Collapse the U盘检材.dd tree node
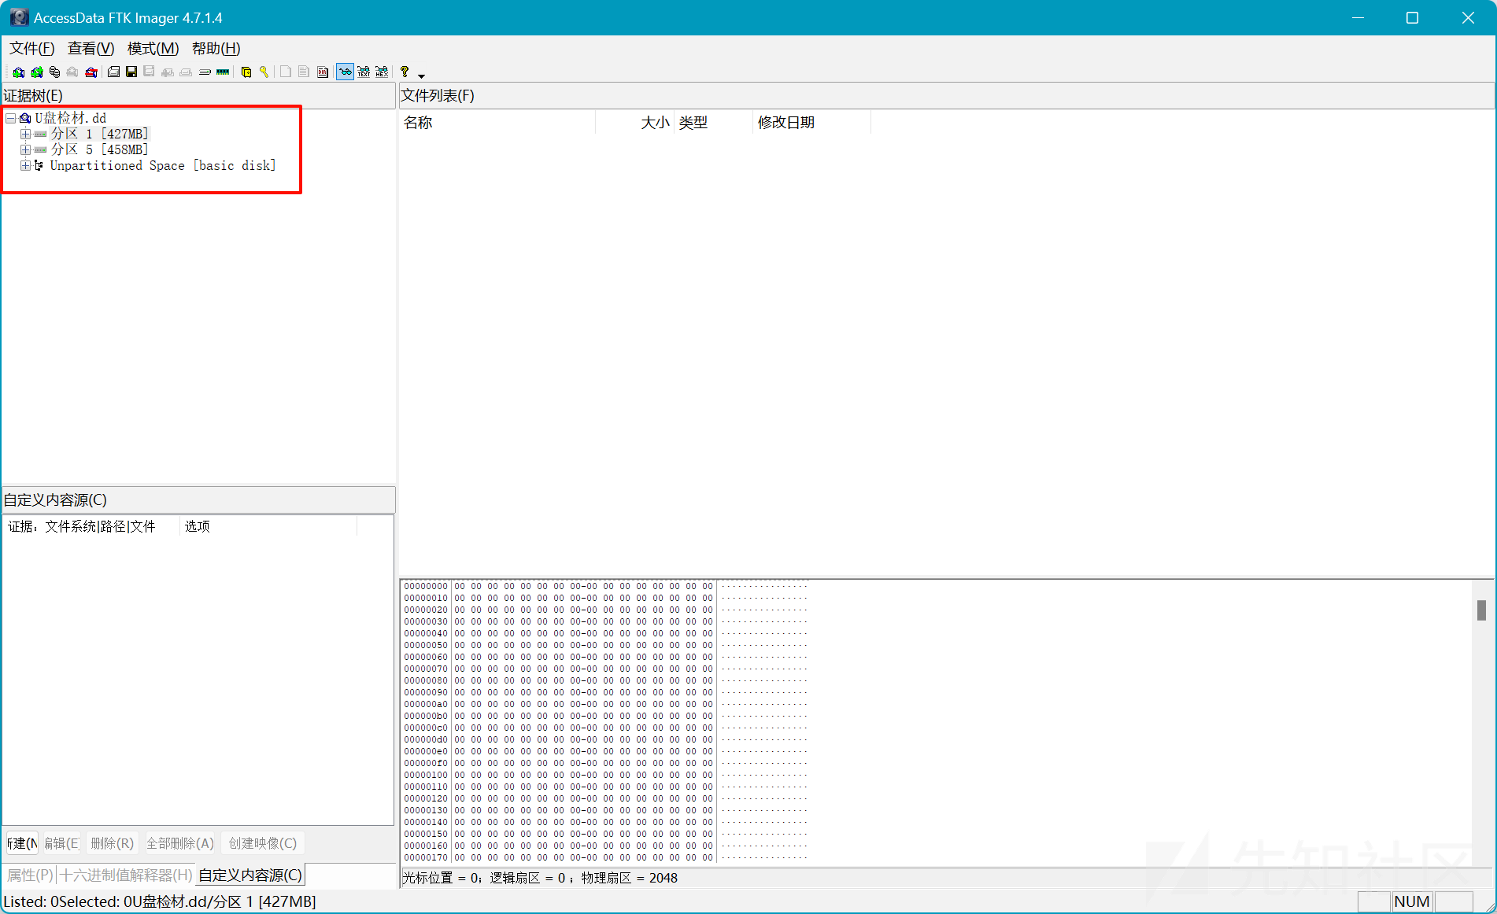 [11, 118]
